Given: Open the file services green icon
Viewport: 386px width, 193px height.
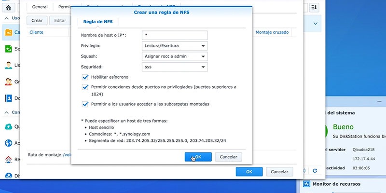Looking at the screenshot, I should [x=8, y=49].
